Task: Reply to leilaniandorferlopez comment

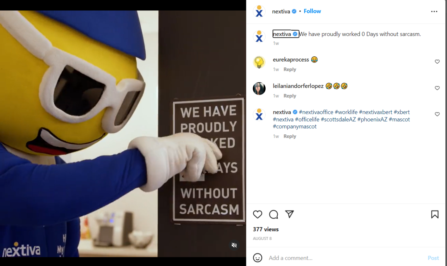Action: (290, 96)
